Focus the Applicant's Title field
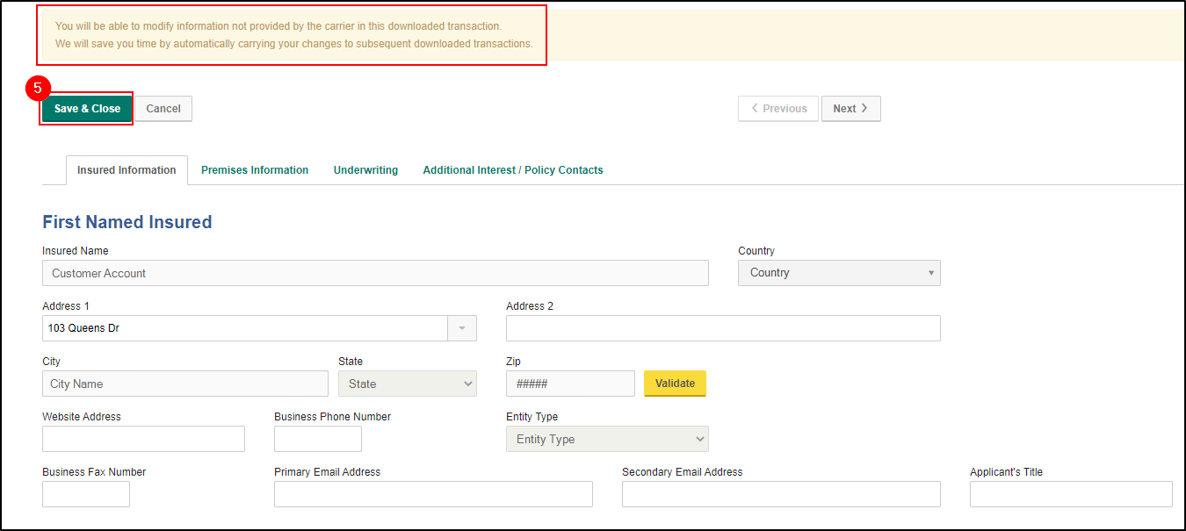Image resolution: width=1186 pixels, height=531 pixels. tap(1071, 494)
